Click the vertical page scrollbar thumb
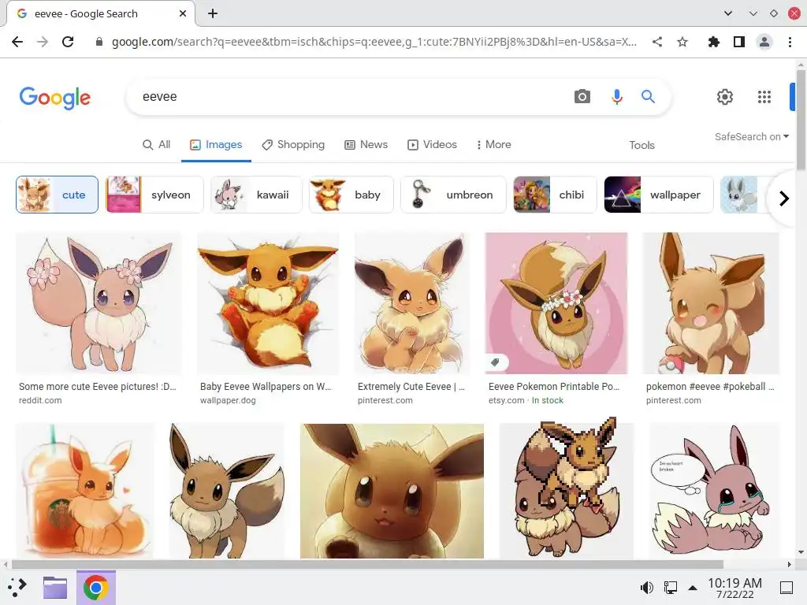The height and width of the screenshot is (605, 807). [801, 120]
